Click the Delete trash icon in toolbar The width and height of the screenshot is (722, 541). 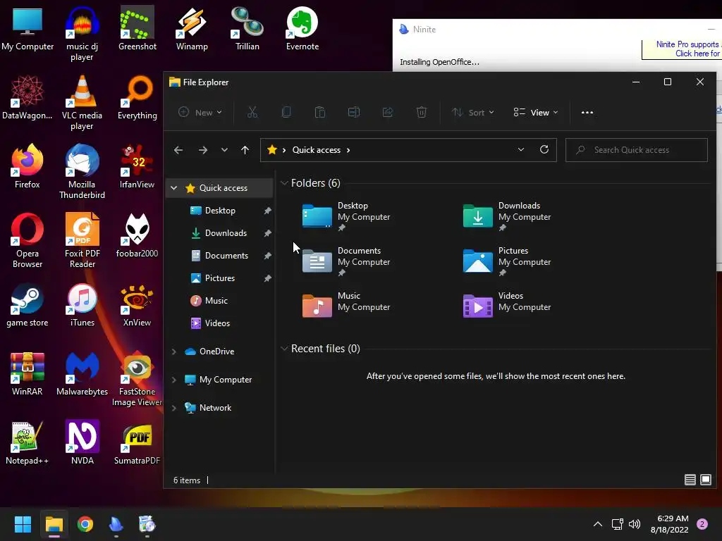tap(422, 112)
